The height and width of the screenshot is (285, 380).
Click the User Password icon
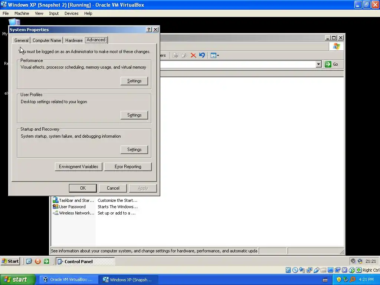point(56,206)
